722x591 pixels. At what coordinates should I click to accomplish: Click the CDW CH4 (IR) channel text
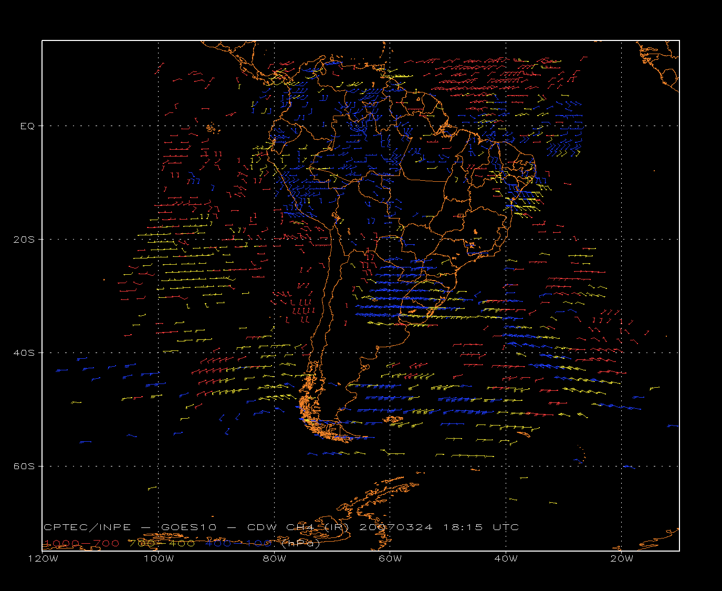pos(298,527)
